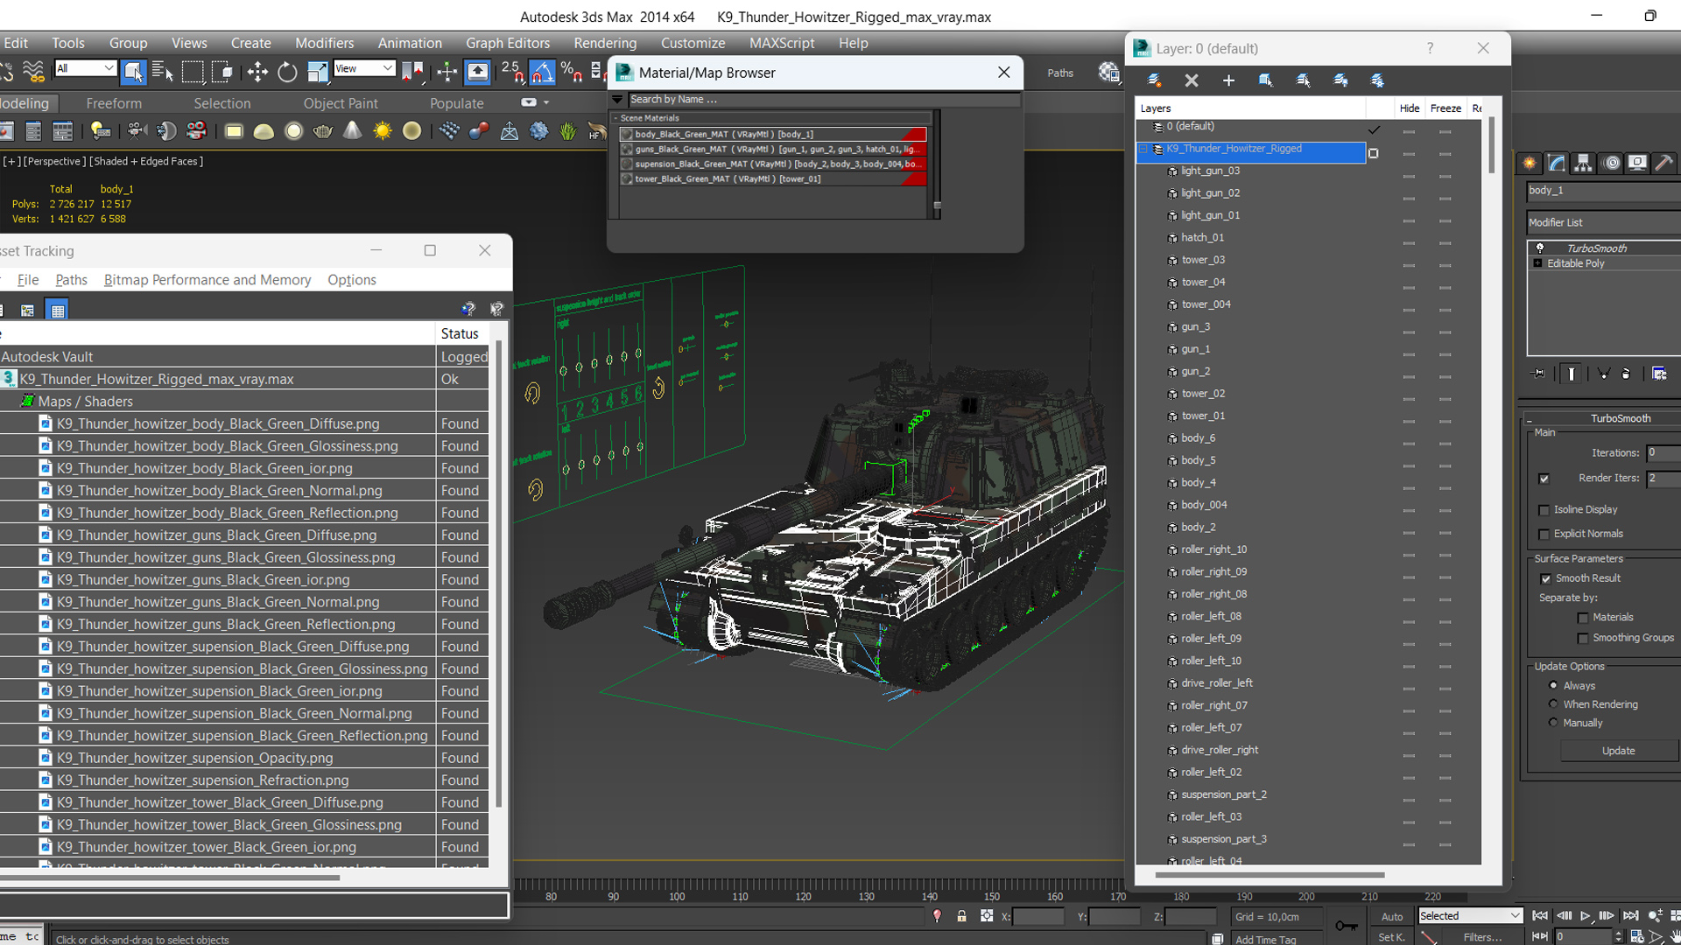Click Filters... button near key controls
This screenshot has height=945, width=1681.
pos(1482,937)
